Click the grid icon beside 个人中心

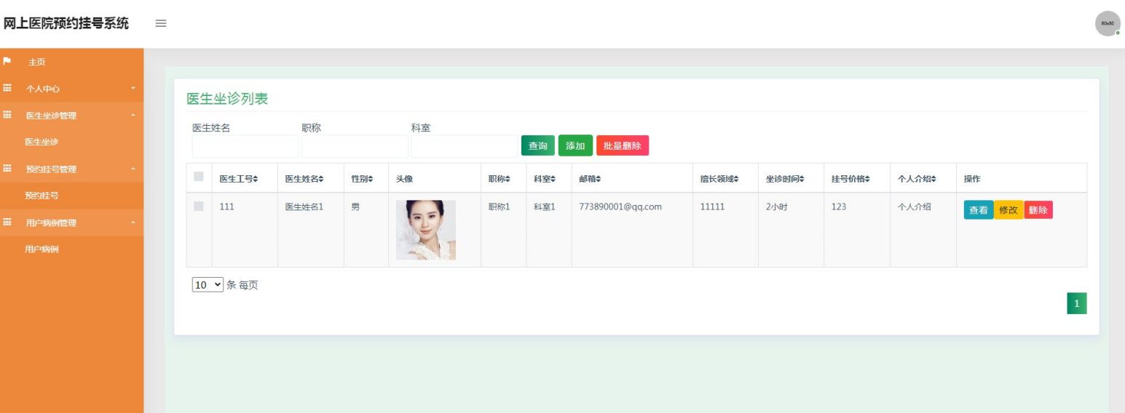tap(7, 88)
